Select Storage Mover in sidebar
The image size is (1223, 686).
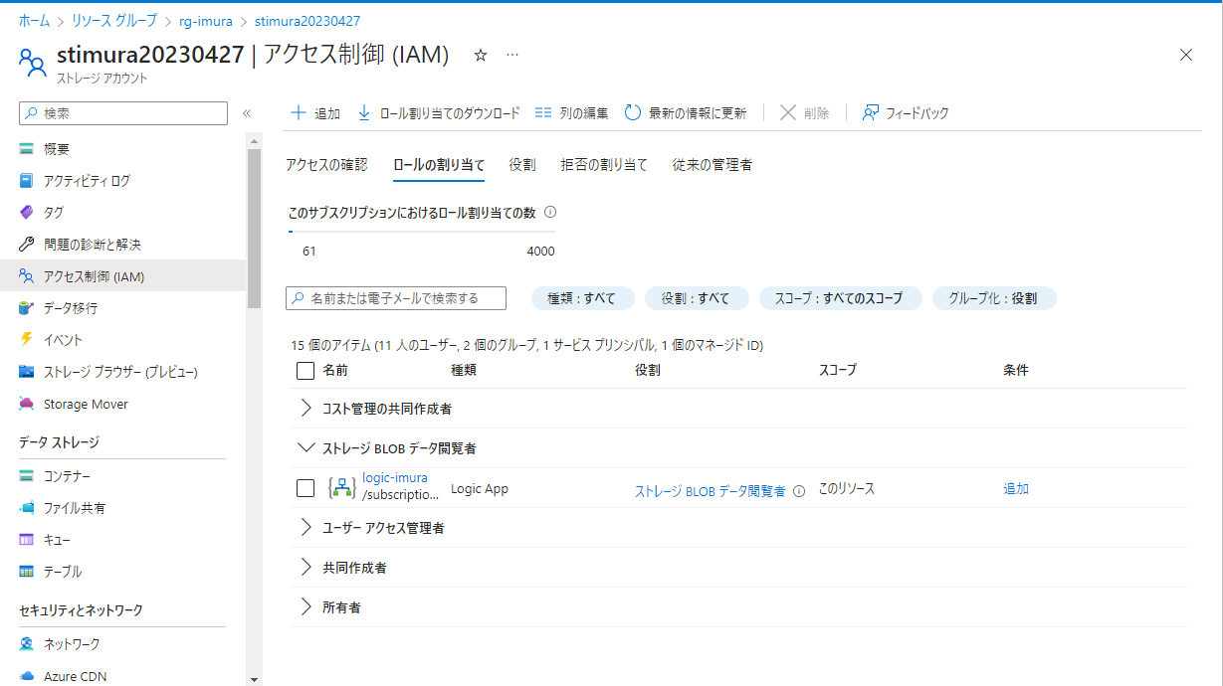point(86,404)
